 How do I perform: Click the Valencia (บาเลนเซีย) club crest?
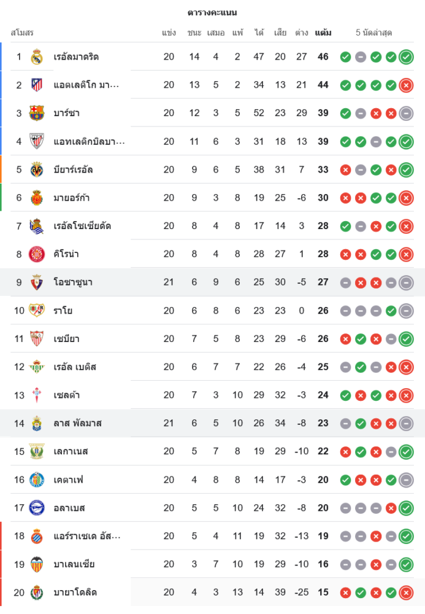[37, 564]
